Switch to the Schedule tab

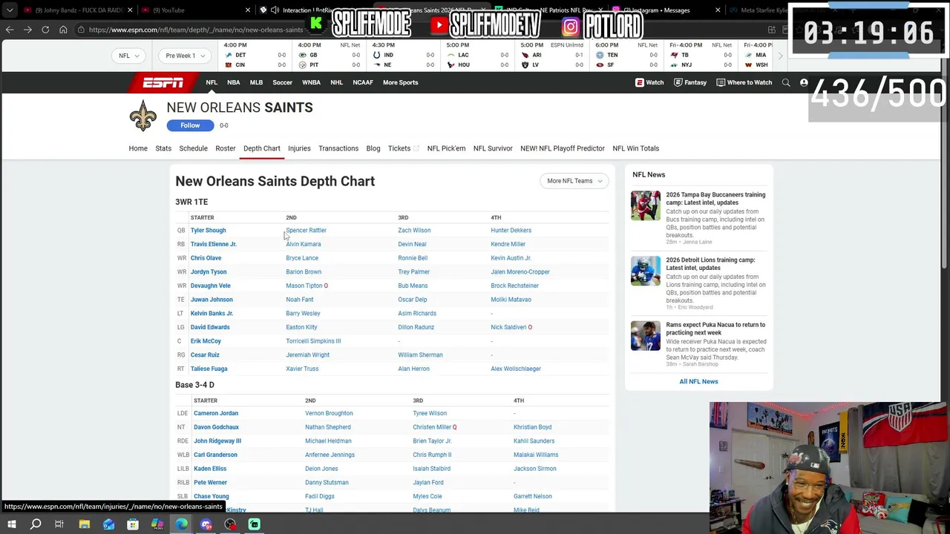(x=193, y=148)
